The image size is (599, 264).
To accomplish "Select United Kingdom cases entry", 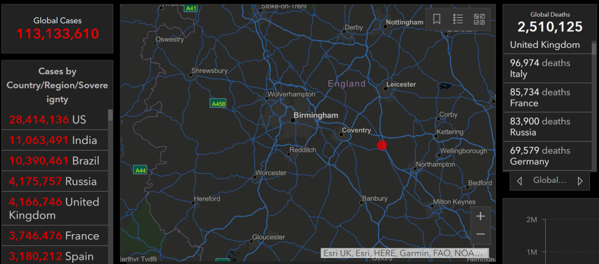I will [55, 208].
